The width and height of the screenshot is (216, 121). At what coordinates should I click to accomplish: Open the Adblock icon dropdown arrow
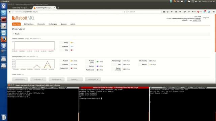[201, 12]
